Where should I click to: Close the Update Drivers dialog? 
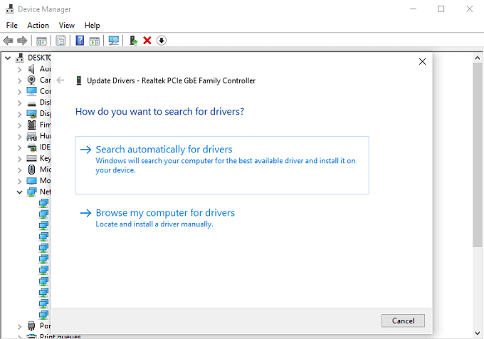tap(422, 62)
